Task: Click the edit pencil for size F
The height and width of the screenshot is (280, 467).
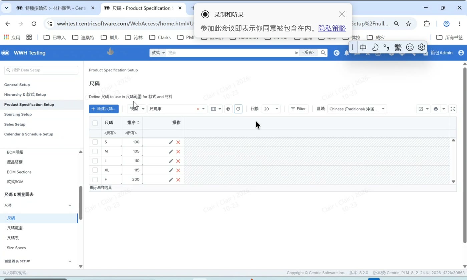Action: click(x=171, y=180)
